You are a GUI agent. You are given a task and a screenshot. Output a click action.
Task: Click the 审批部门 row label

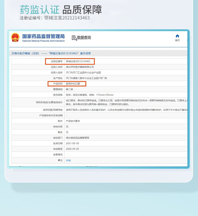coord(58,138)
